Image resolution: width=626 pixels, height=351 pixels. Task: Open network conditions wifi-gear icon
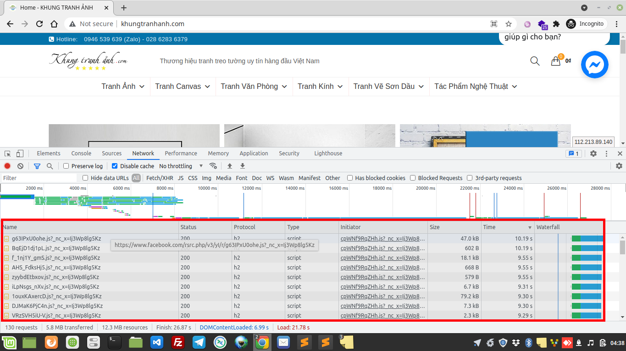[x=213, y=166]
